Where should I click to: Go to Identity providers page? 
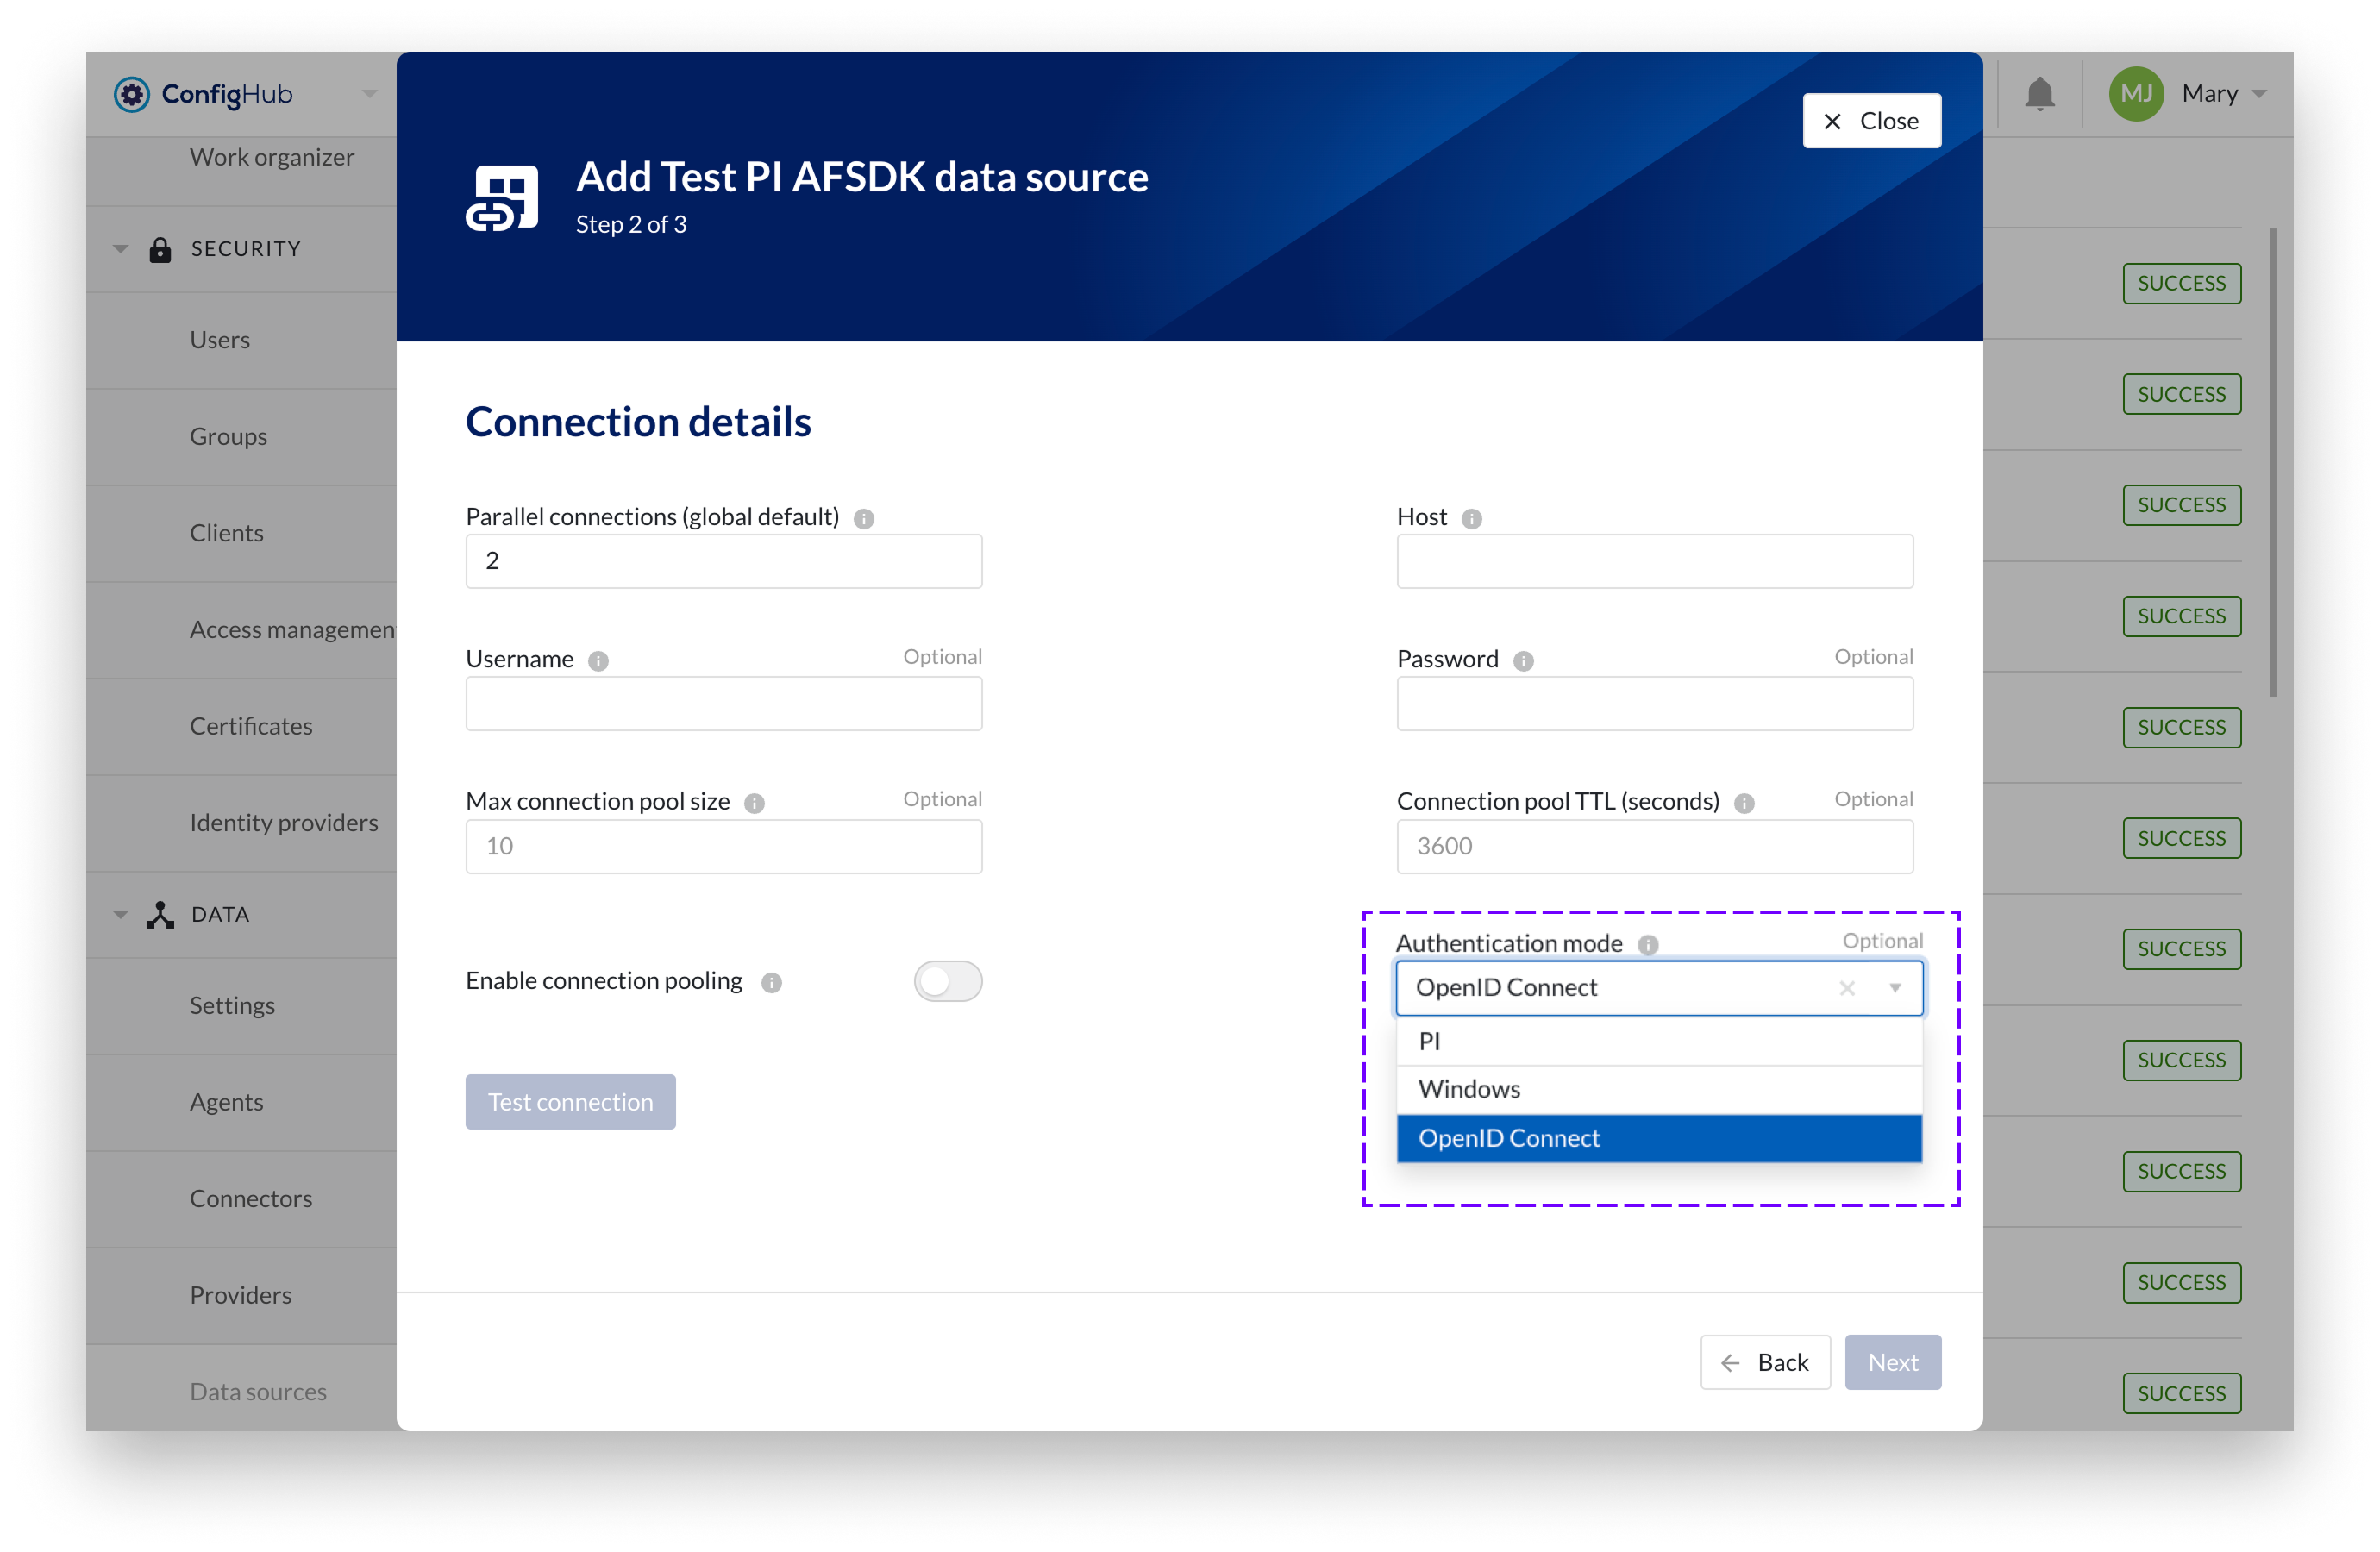(x=284, y=823)
